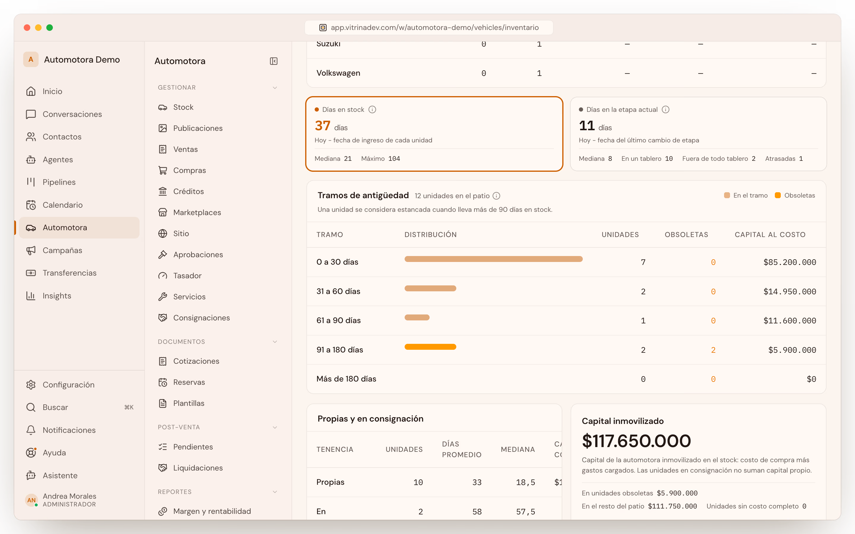Click the Servicios wrench icon

pyautogui.click(x=162, y=297)
